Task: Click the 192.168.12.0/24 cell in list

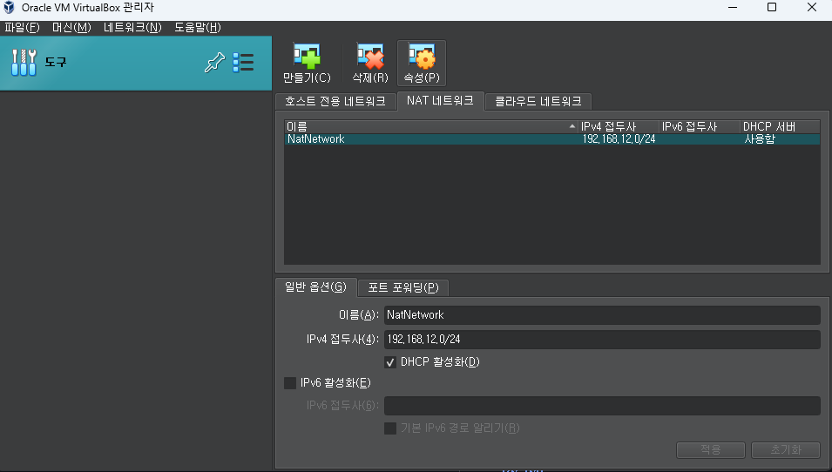Action: 619,139
